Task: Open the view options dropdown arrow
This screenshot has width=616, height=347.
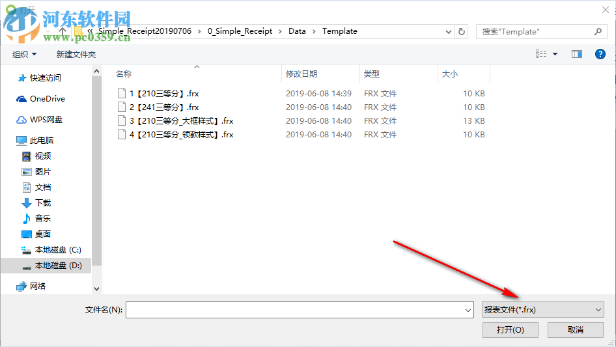Action: tap(555, 54)
